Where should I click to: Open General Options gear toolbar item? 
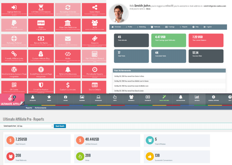coord(213,98)
